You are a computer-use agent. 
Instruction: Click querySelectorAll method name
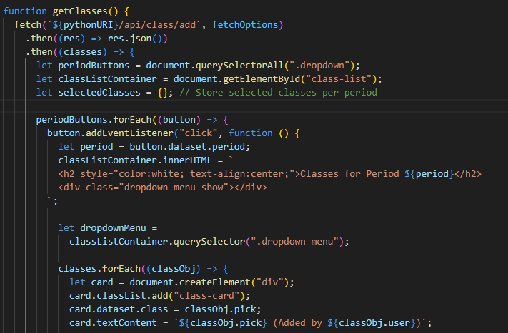coord(239,66)
